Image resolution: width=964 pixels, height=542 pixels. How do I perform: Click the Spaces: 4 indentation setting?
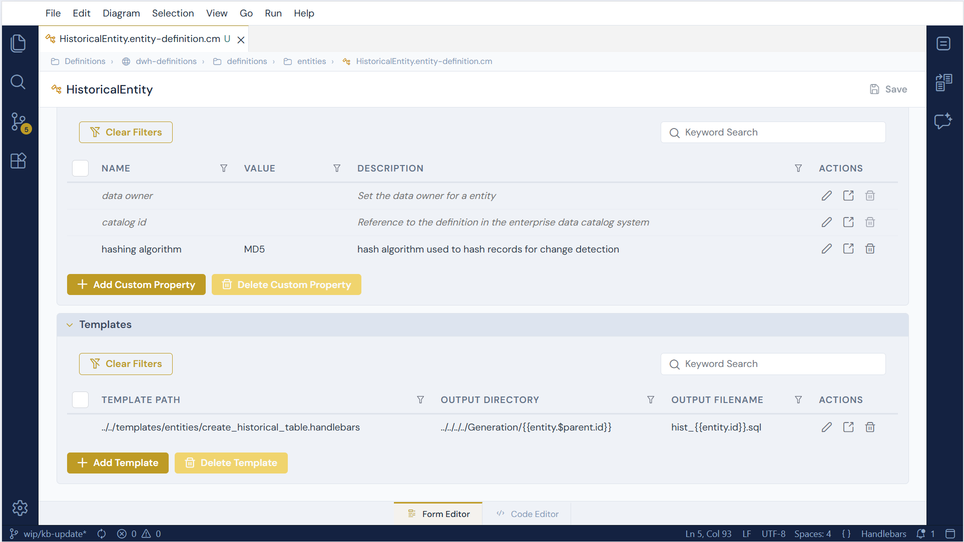[812, 533]
